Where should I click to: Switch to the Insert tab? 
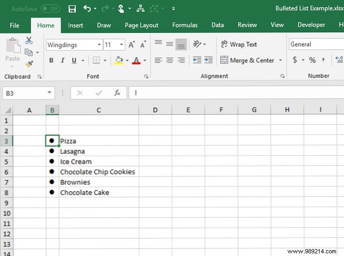[x=75, y=25]
